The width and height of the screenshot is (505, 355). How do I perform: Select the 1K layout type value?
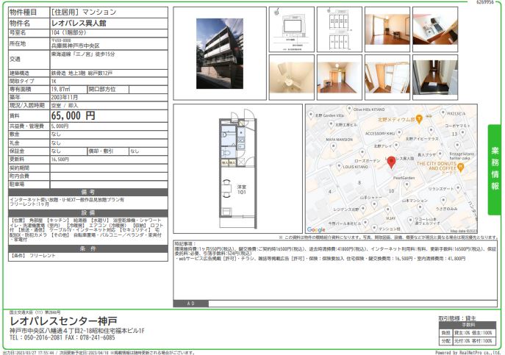[x=54, y=81]
